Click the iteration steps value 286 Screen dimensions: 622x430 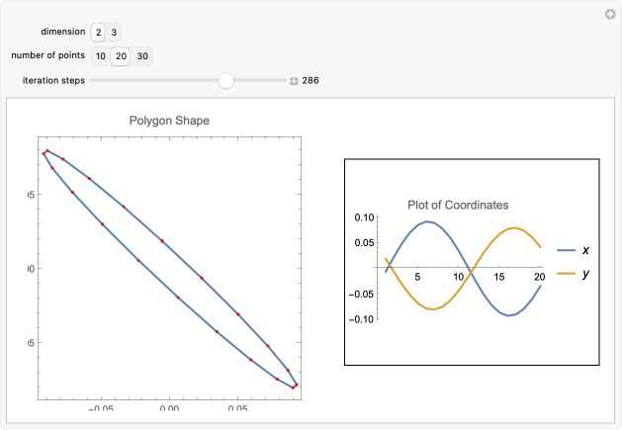tap(311, 80)
